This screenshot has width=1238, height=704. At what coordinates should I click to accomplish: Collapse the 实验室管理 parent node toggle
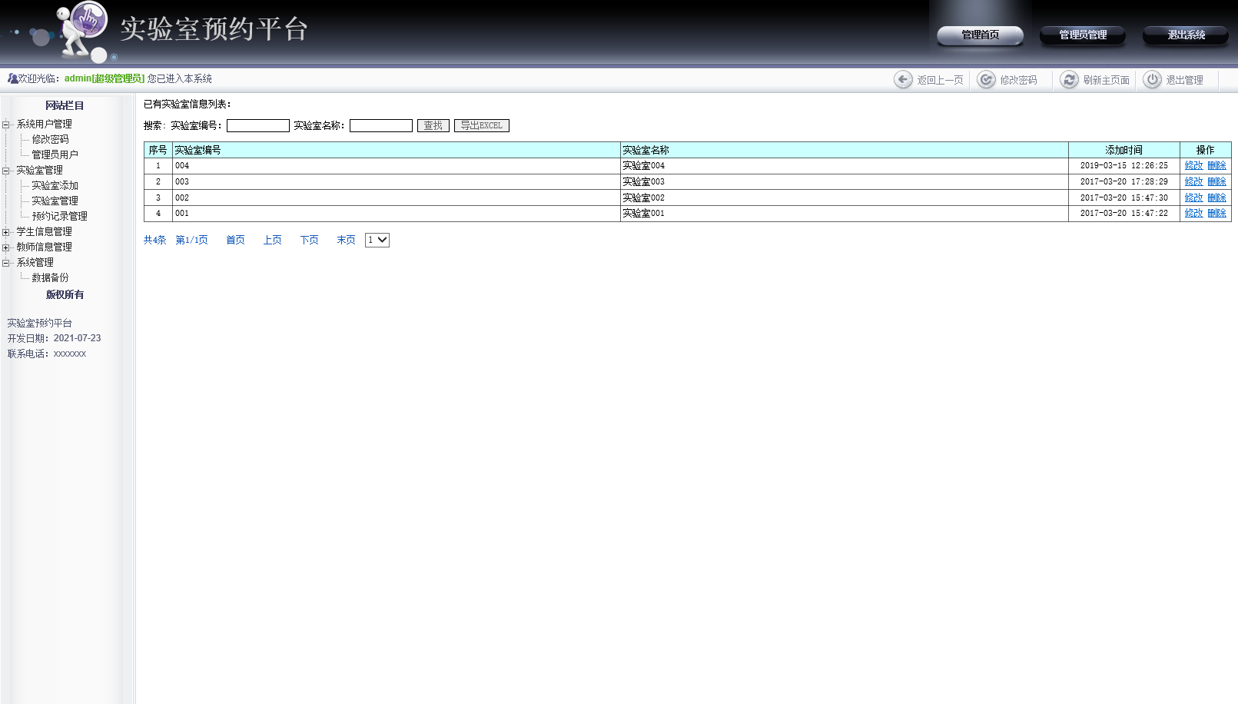6,171
